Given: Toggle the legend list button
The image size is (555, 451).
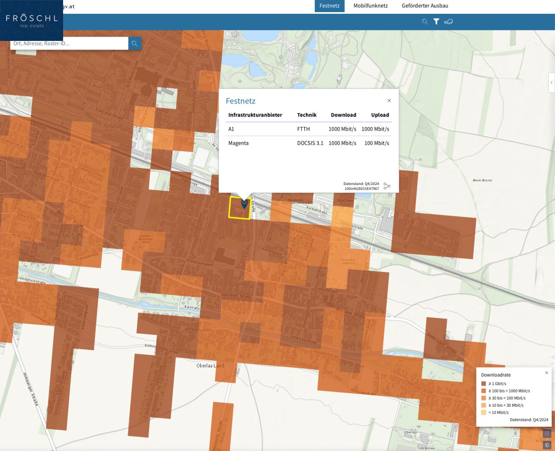Looking at the screenshot, I should (x=547, y=434).
